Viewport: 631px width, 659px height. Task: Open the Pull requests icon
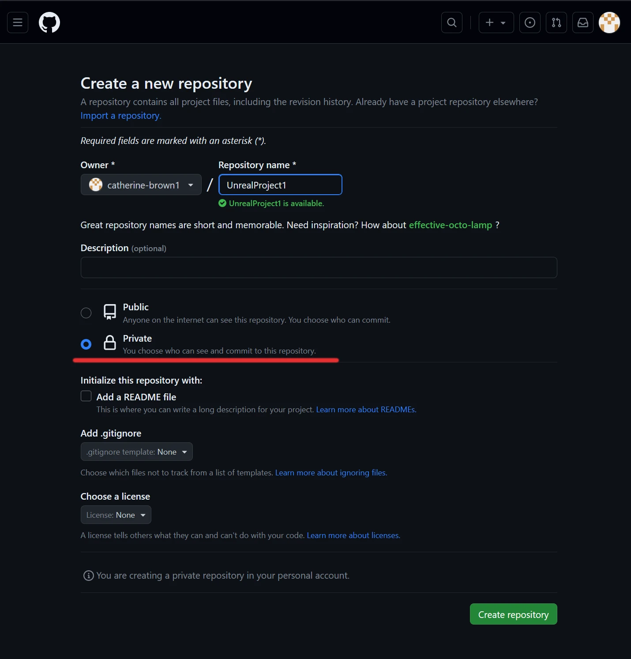(x=556, y=23)
